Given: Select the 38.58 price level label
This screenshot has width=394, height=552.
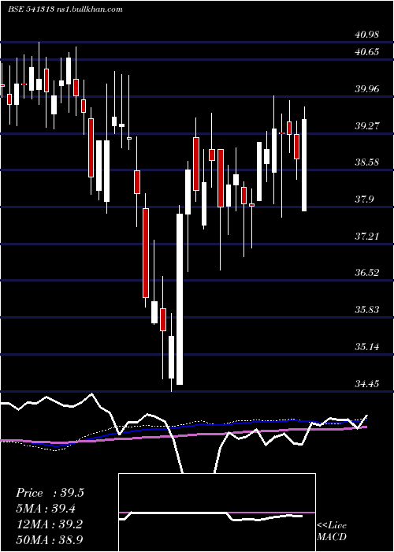Looking at the screenshot, I should (367, 162).
